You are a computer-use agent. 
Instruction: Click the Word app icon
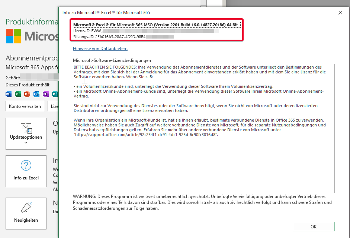[x=8, y=94]
